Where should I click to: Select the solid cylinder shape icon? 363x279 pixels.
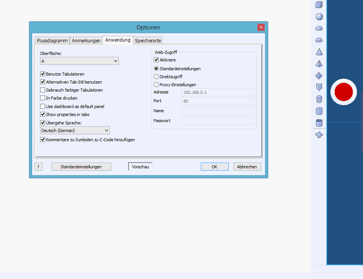(319, 111)
